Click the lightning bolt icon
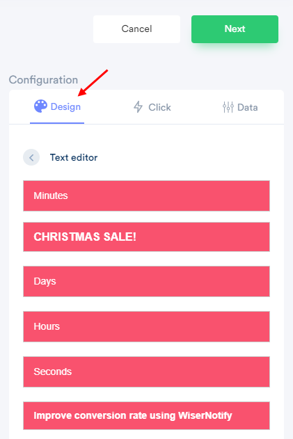Screen dimensions: 293x439 click(x=138, y=107)
